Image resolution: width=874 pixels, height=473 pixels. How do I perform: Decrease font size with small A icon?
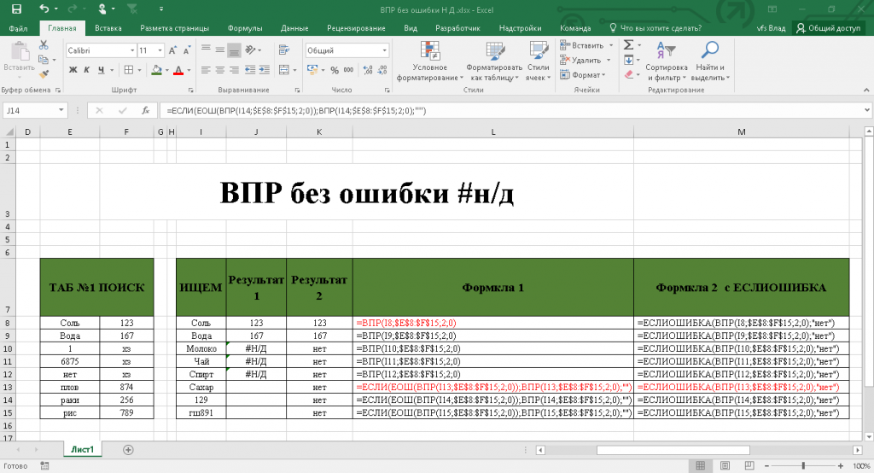[187, 50]
